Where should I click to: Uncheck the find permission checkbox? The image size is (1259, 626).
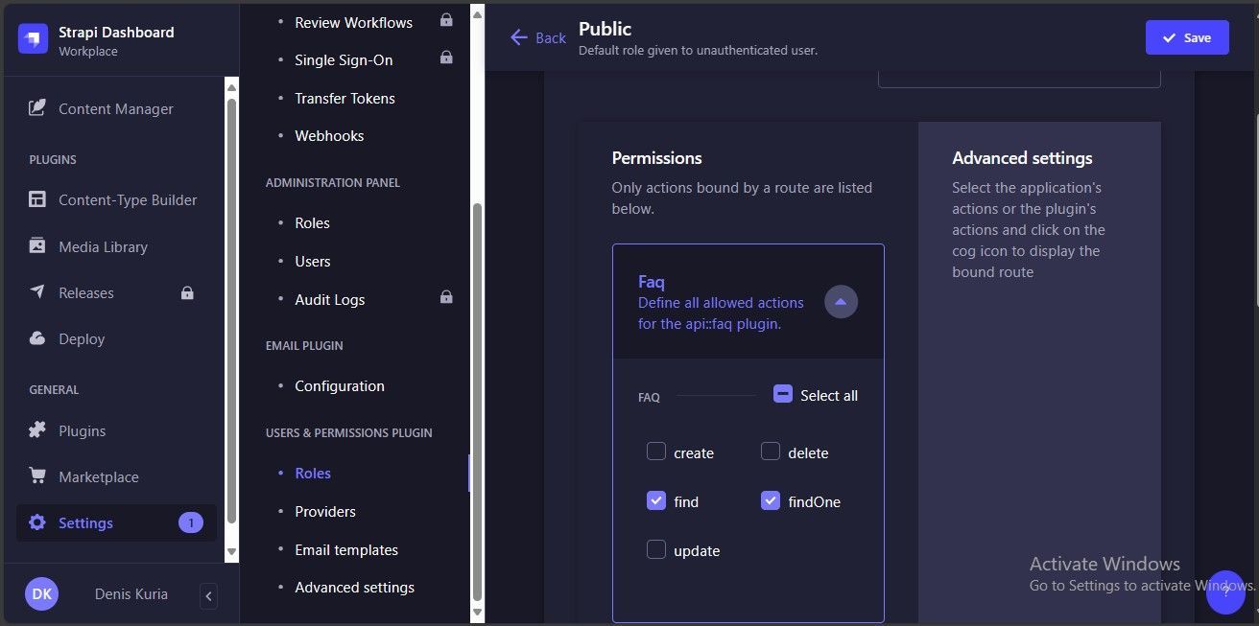pos(656,500)
